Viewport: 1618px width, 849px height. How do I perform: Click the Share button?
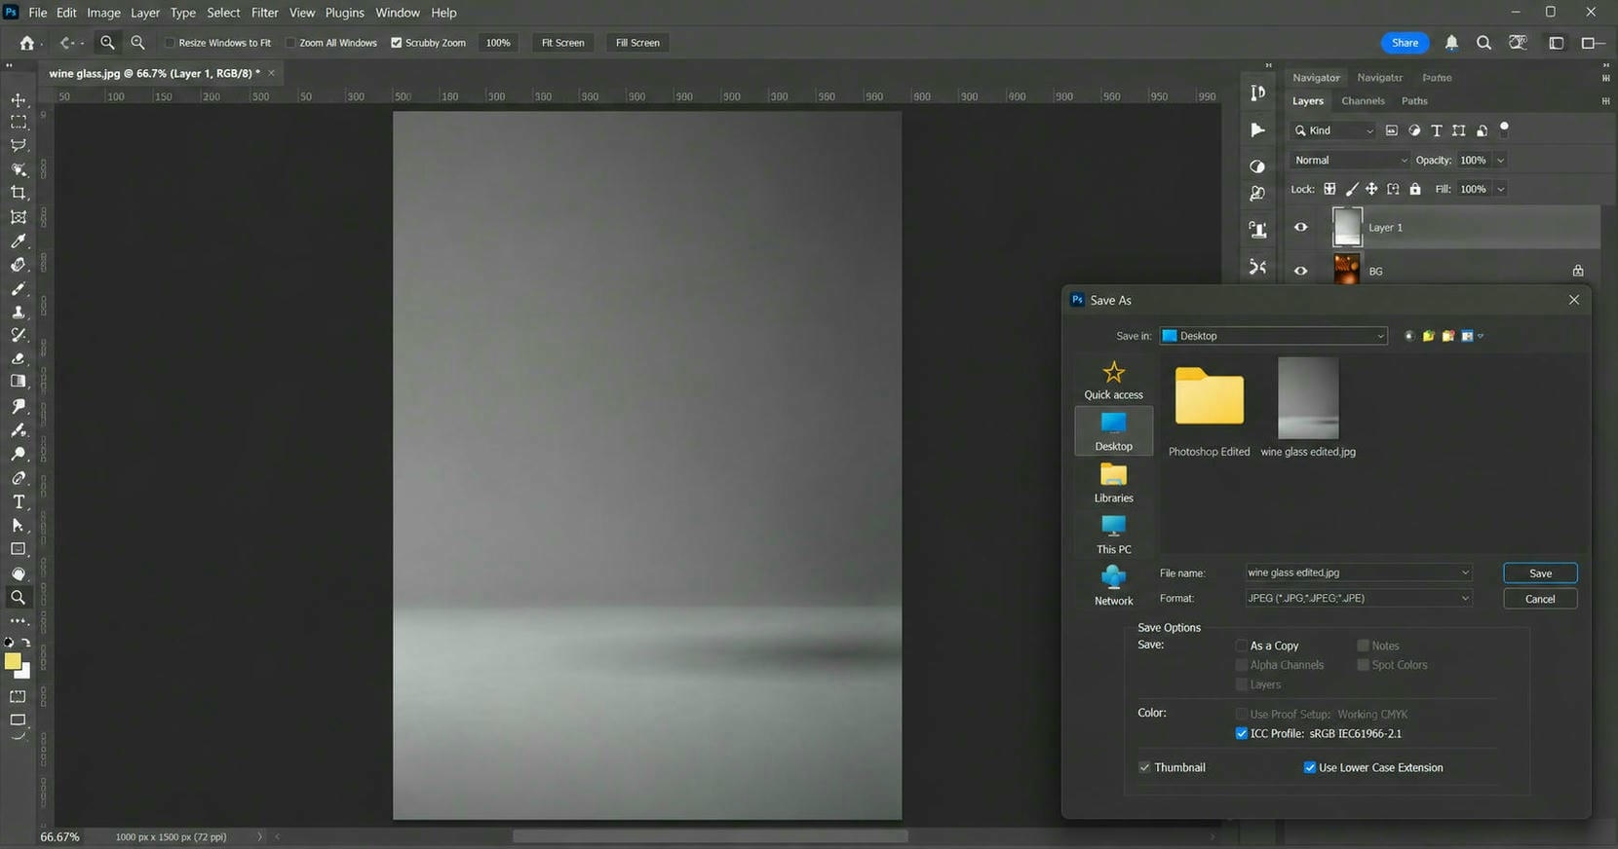tap(1405, 43)
